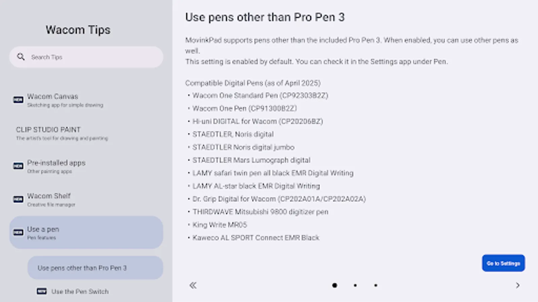Select the Use the Pen Switch tip
Image resolution: width=538 pixels, height=302 pixels.
[x=79, y=291]
